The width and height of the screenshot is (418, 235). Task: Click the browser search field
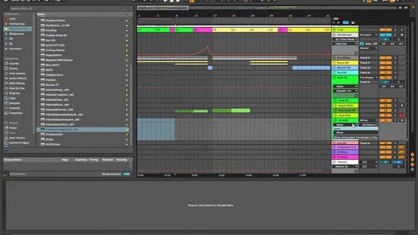tap(71, 8)
